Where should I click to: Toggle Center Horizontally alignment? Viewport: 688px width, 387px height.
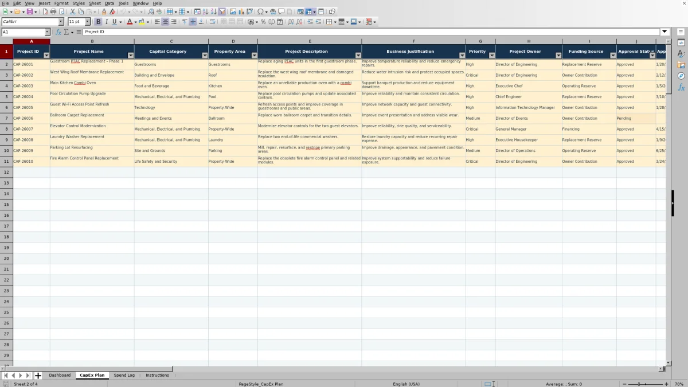(165, 22)
